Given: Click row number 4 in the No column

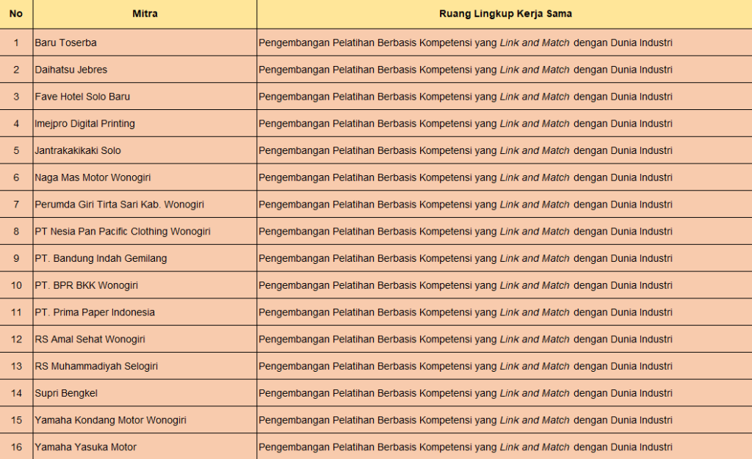Looking at the screenshot, I should point(16,123).
